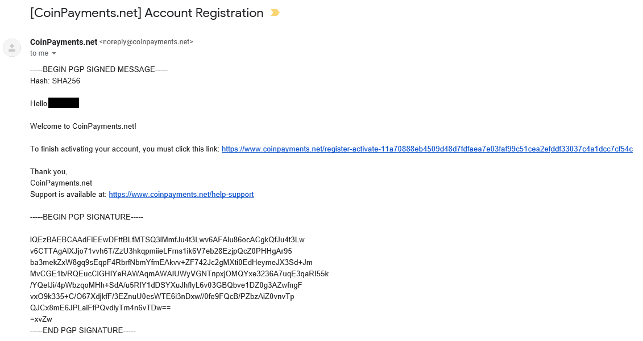Click the 'BEGIN PGP SIGNED MESSAGE' line
643x341 pixels.
(99, 69)
